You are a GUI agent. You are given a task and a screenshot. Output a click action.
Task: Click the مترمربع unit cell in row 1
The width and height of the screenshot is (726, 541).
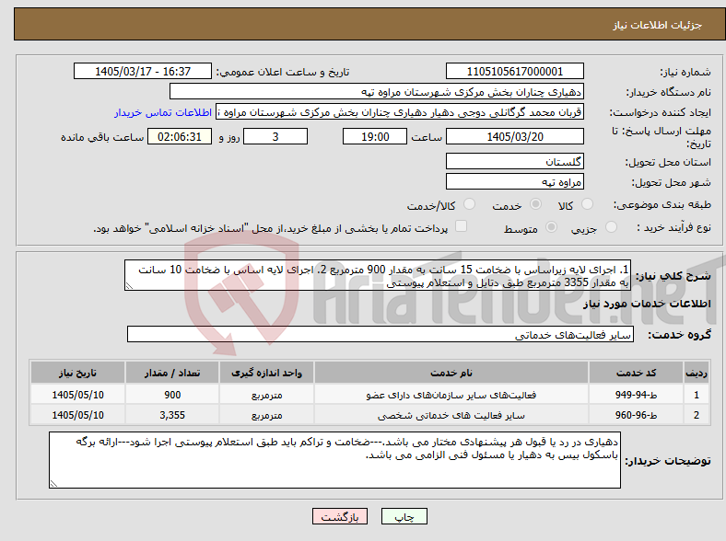(x=266, y=395)
